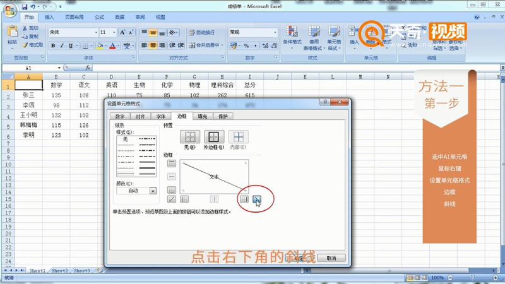Click Save icon in Quick Access Toolbar
Viewport: 505px width, 284px height.
[x=25, y=6]
